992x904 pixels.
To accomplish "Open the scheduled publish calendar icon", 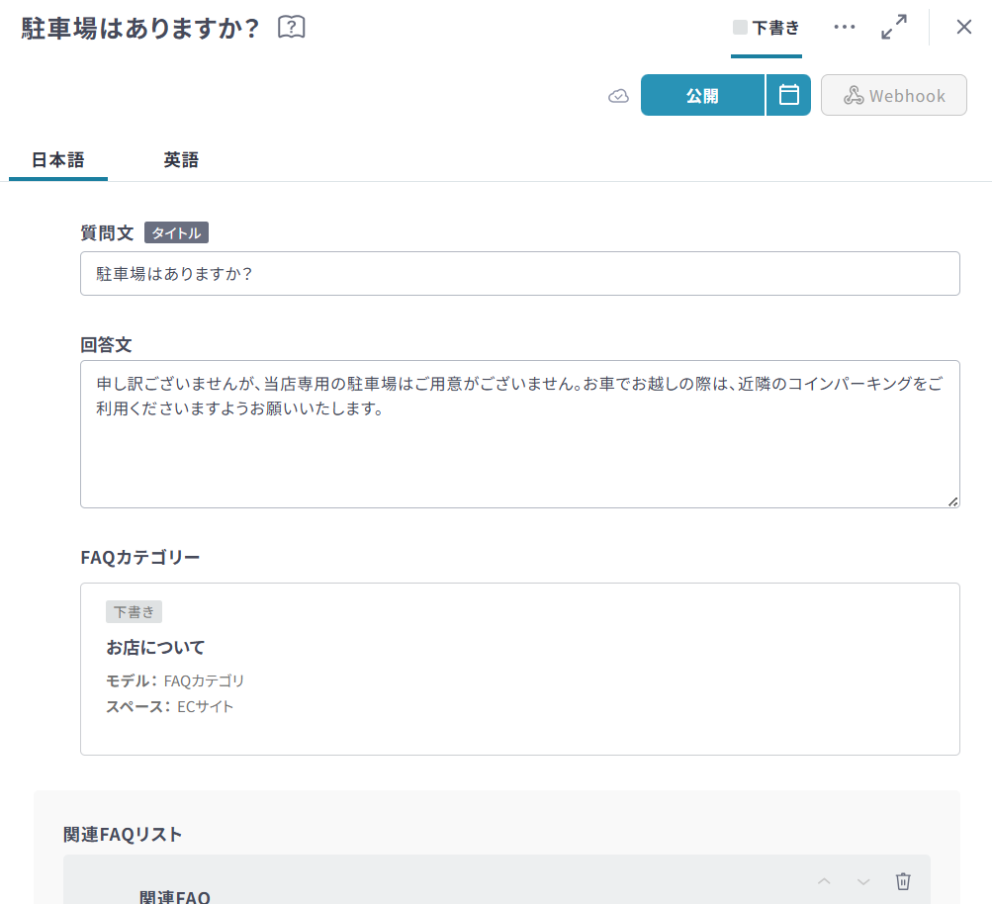I will tap(788, 95).
